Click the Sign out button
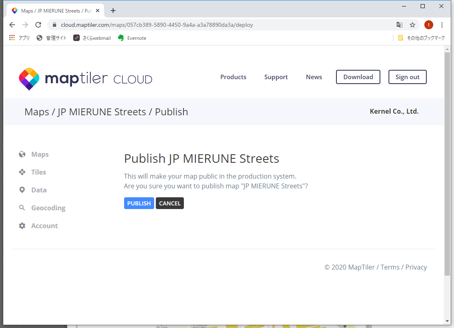Screen dimensions: 454x328 click(x=407, y=77)
